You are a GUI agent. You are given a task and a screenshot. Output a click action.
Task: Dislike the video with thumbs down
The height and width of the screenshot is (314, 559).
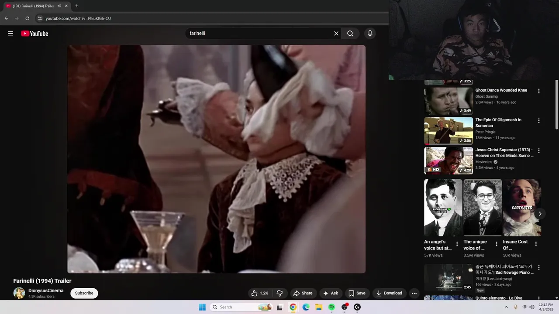click(x=279, y=293)
